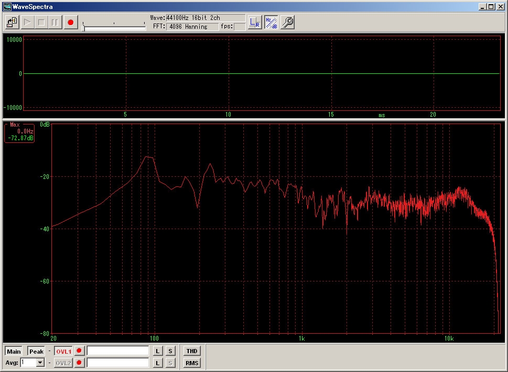Click the red record dot beside OVL1

tap(79, 351)
